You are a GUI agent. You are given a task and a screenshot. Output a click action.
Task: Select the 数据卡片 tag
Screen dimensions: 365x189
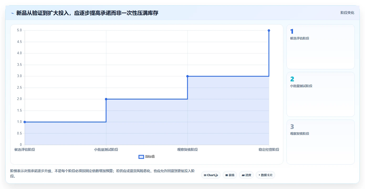click(x=265, y=175)
